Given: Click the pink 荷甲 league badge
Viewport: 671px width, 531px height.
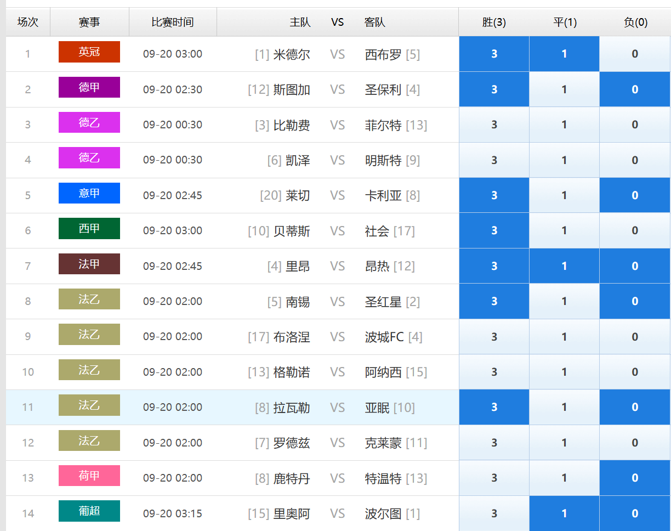Looking at the screenshot, I should 89,476.
